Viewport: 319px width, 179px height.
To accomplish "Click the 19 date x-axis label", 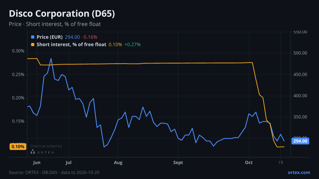I will [x=280, y=163].
